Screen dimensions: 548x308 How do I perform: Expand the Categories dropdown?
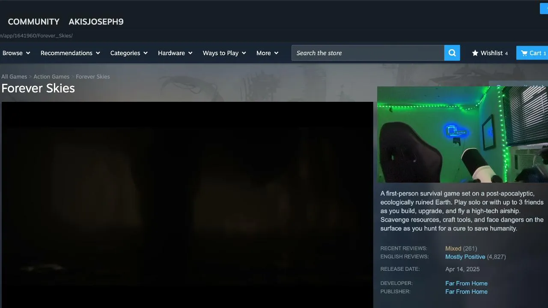(129, 53)
